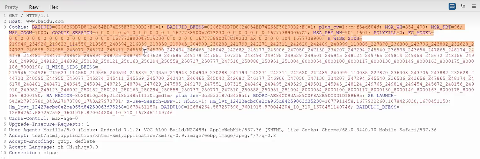Click the 'GET / HTTP/1.1' request line

(x=29, y=16)
